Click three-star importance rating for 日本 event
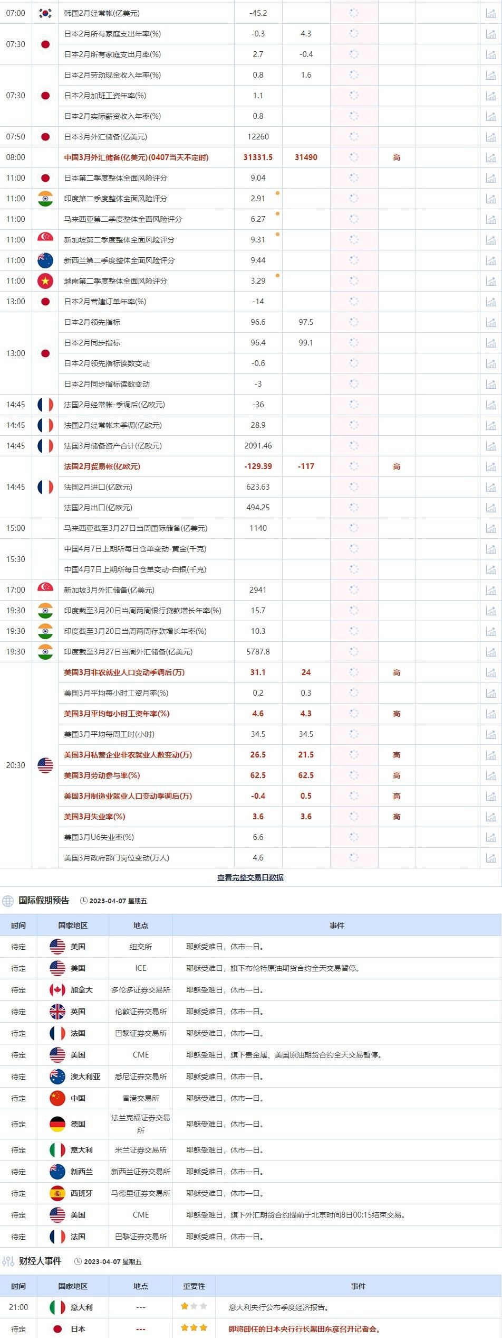 pyautogui.click(x=194, y=1327)
